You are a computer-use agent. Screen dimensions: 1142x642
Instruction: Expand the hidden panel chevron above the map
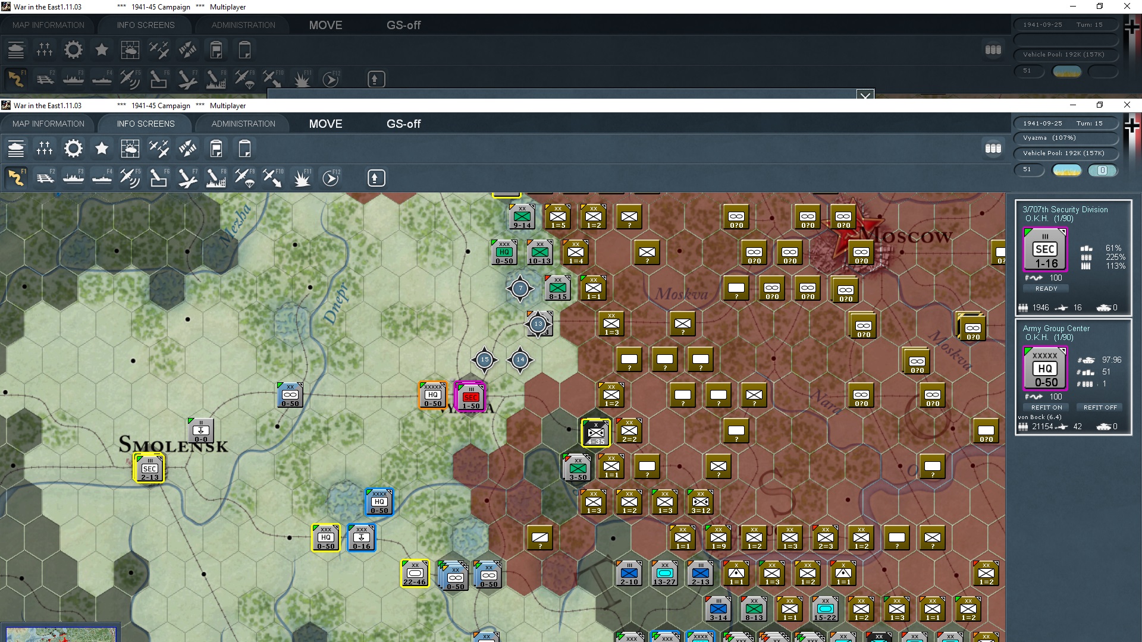coord(864,96)
